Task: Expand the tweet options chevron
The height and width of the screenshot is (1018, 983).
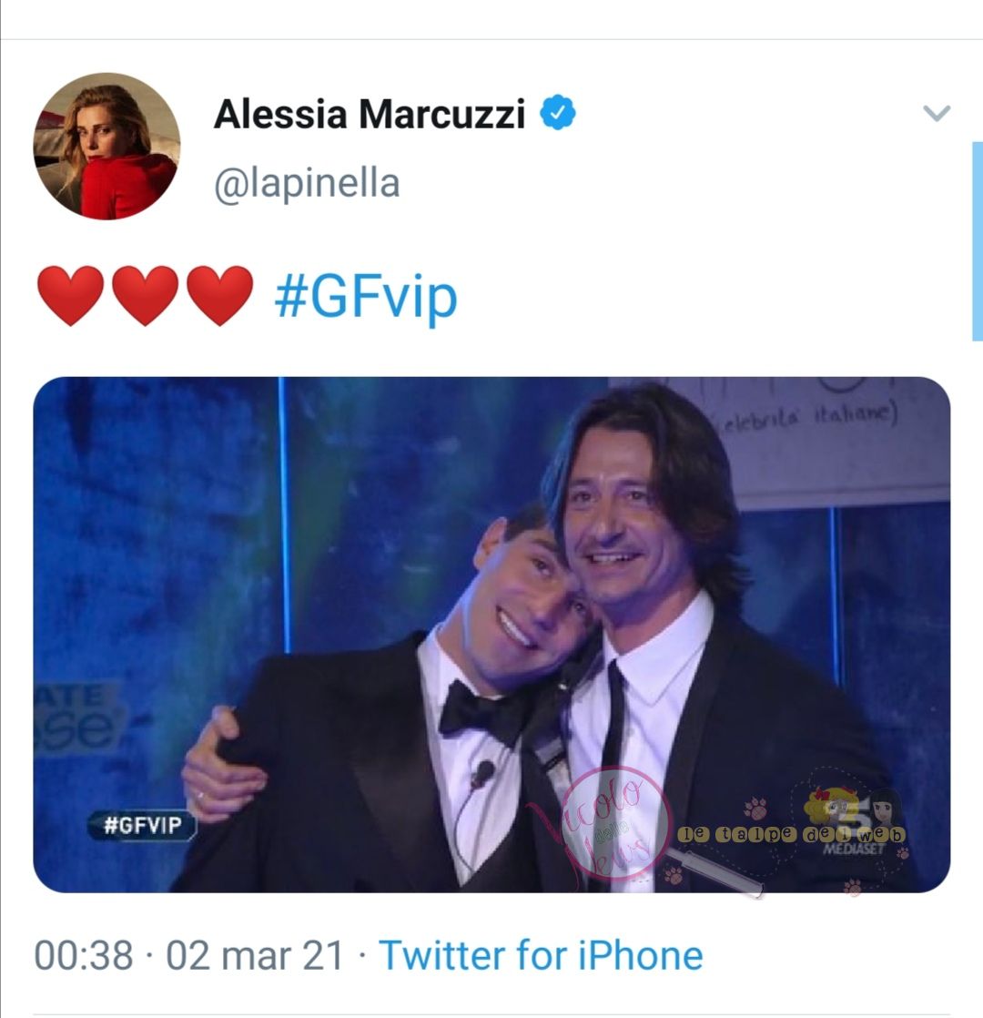Action: (x=937, y=113)
